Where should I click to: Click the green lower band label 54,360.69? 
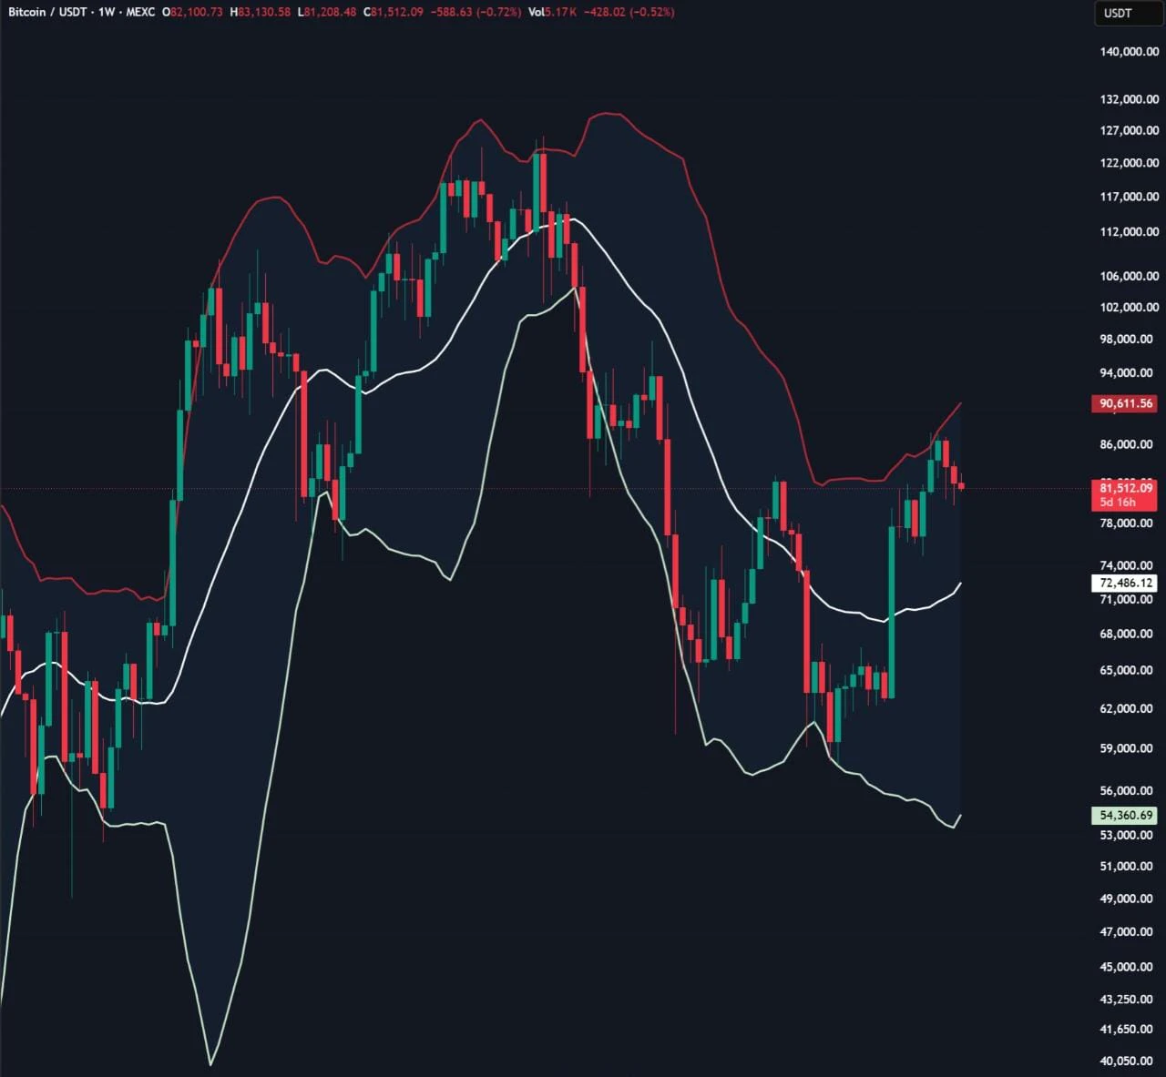coord(1126,816)
